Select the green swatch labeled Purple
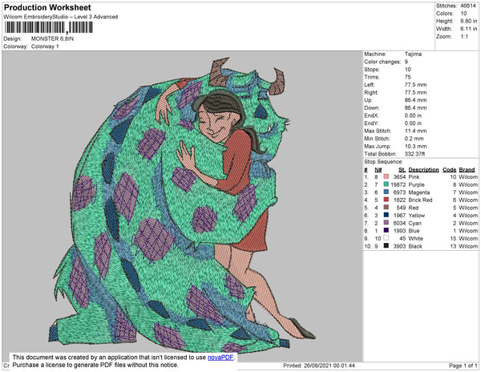 click(386, 184)
